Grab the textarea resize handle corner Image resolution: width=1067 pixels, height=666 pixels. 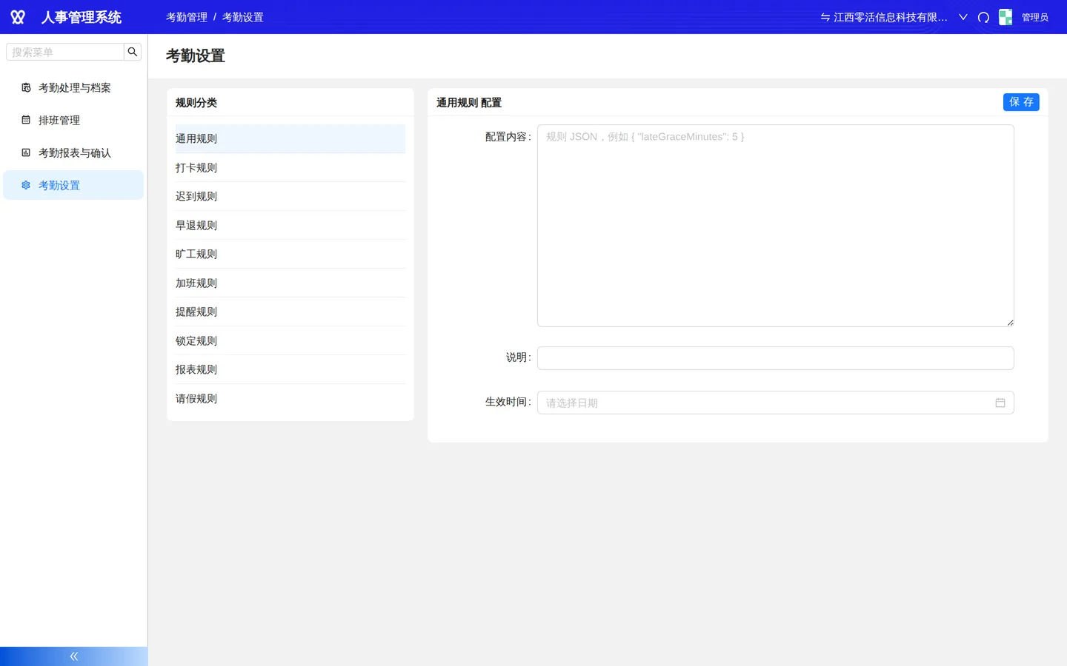point(1010,323)
